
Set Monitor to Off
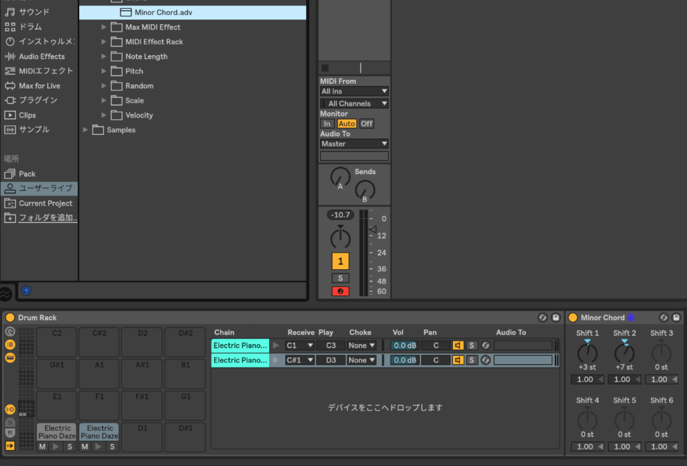pyautogui.click(x=366, y=124)
